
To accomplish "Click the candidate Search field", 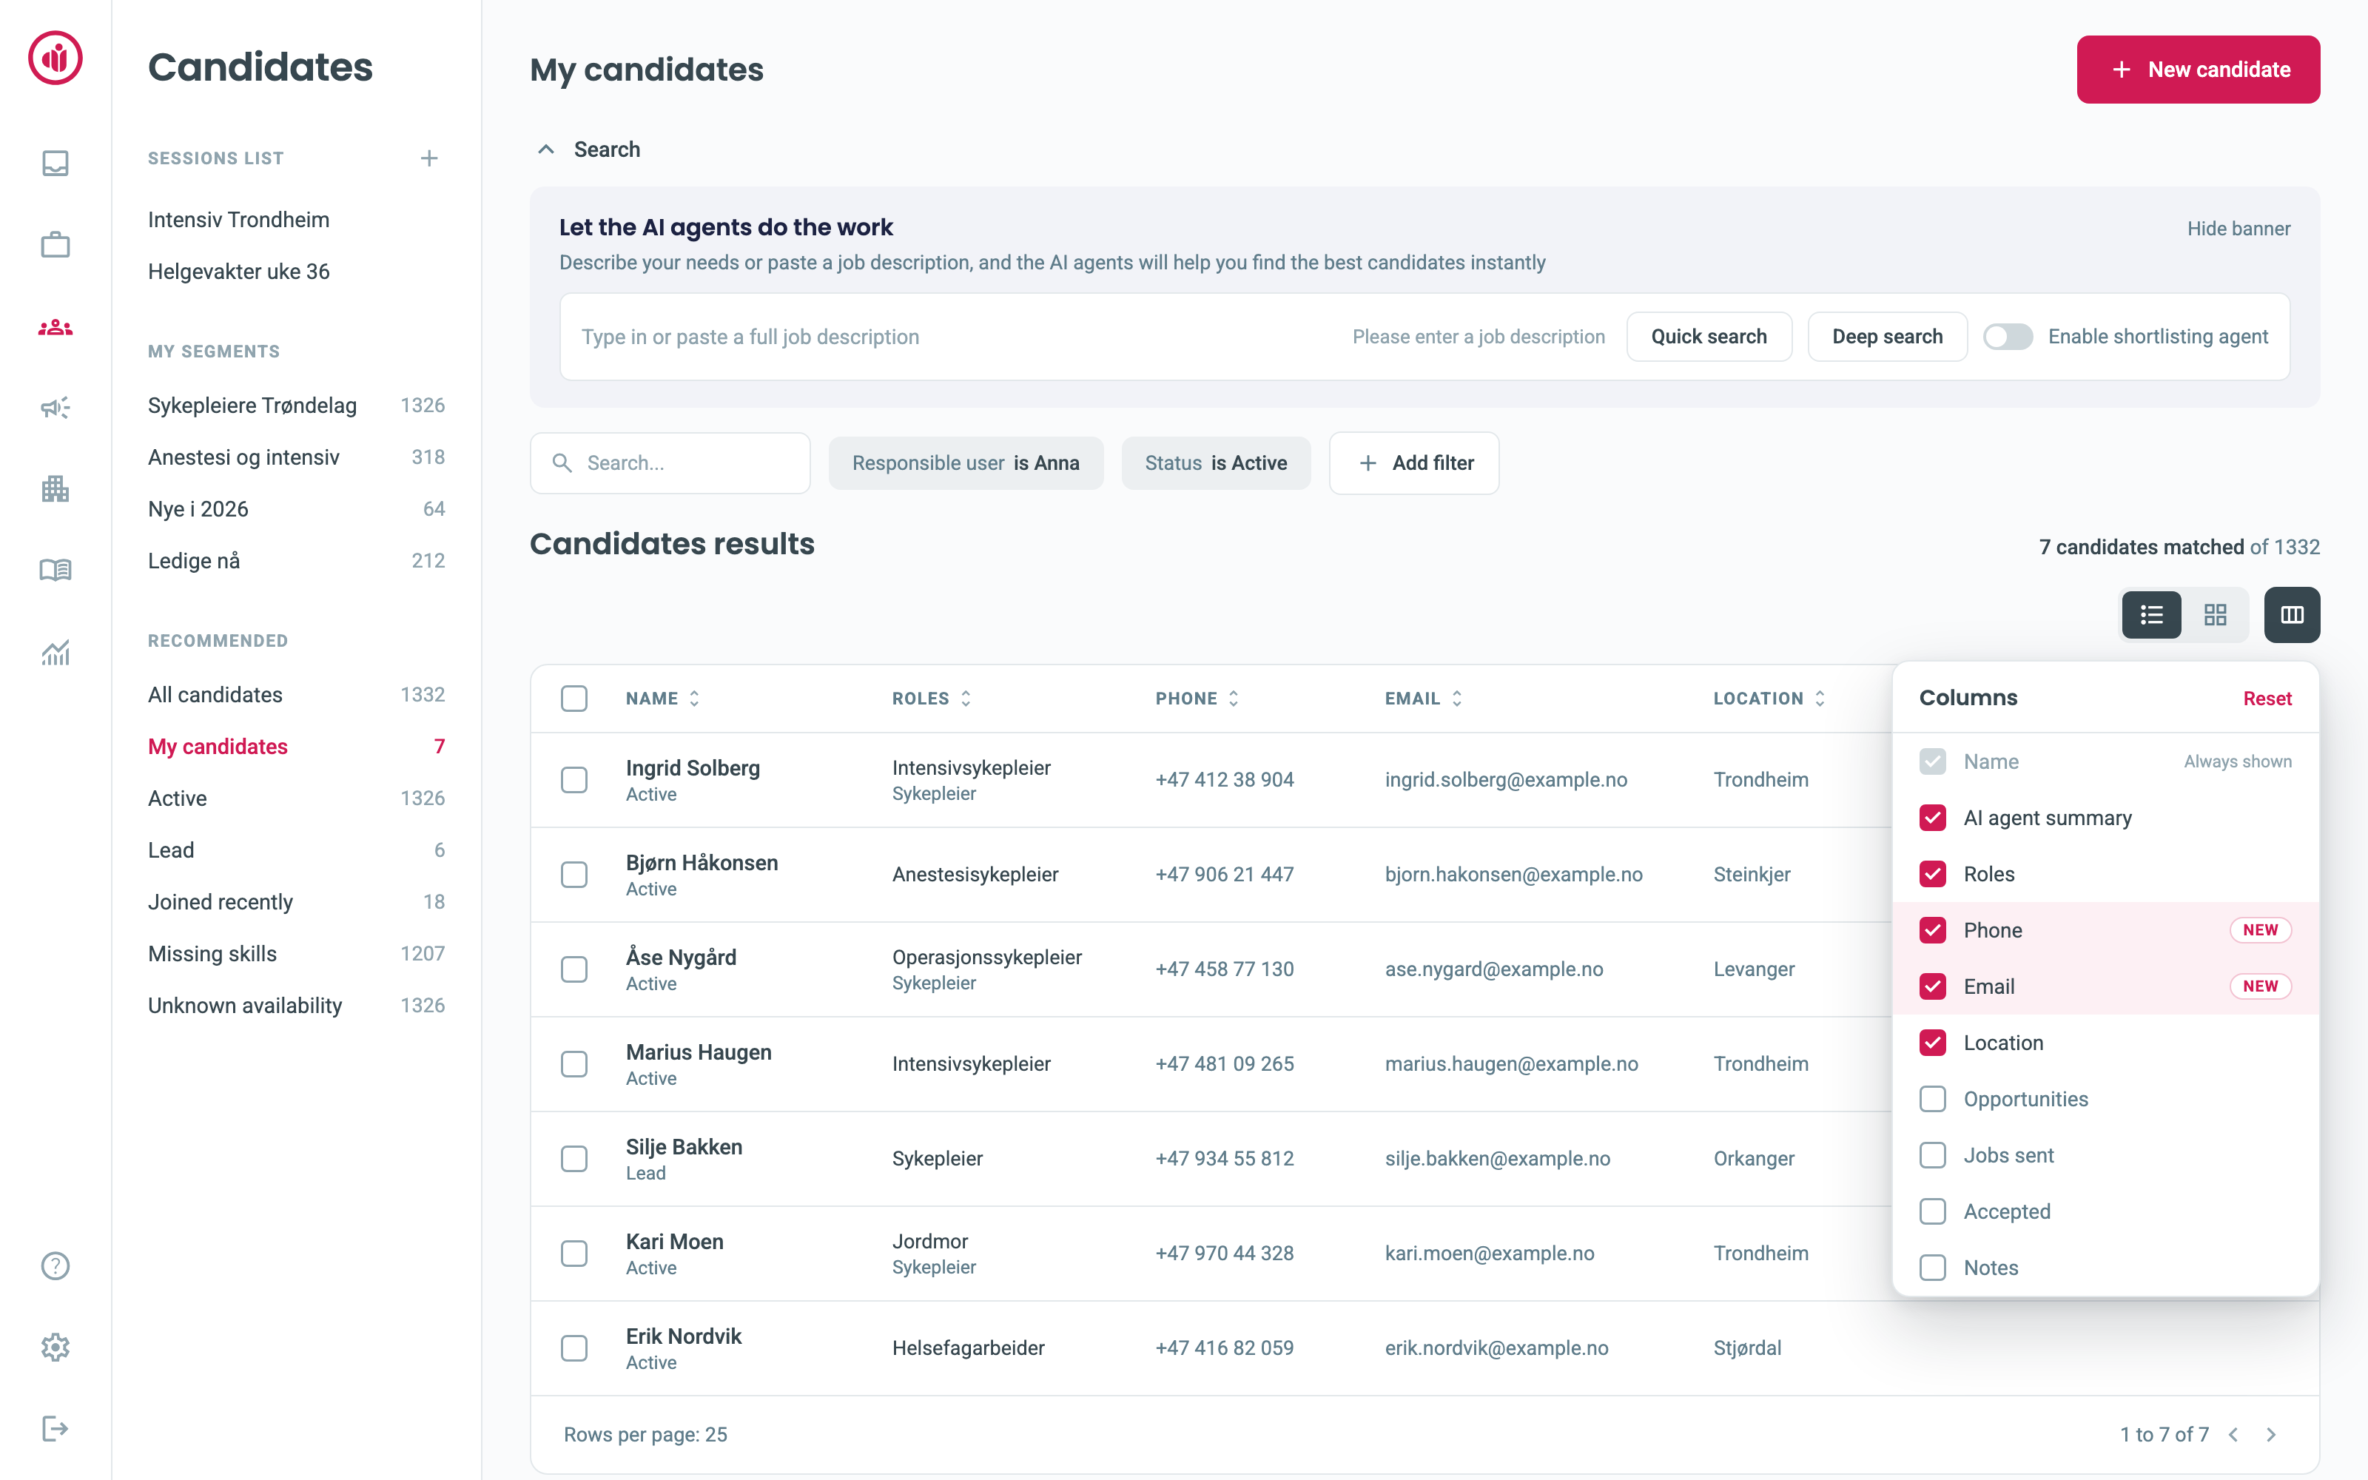I will pyautogui.click(x=670, y=463).
